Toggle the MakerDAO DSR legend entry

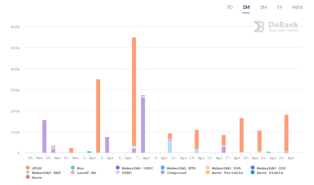coord(226,168)
